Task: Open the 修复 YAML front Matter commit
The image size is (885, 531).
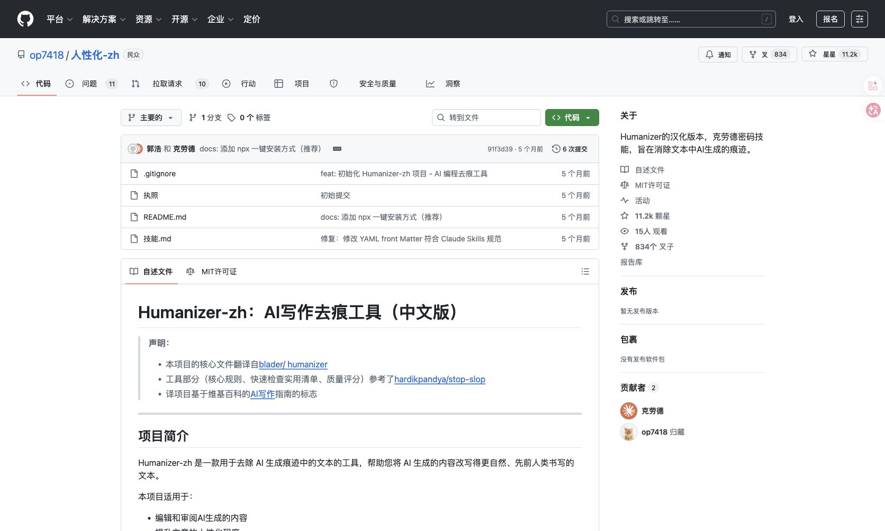Action: coord(411,239)
